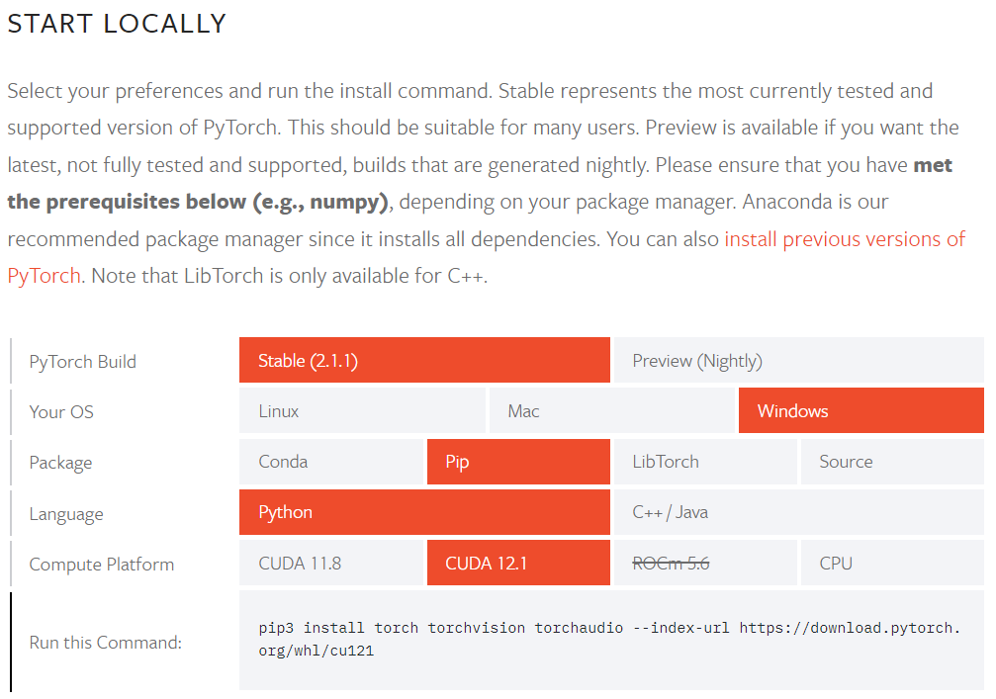
Task: Select Python as the language
Action: pos(424,512)
